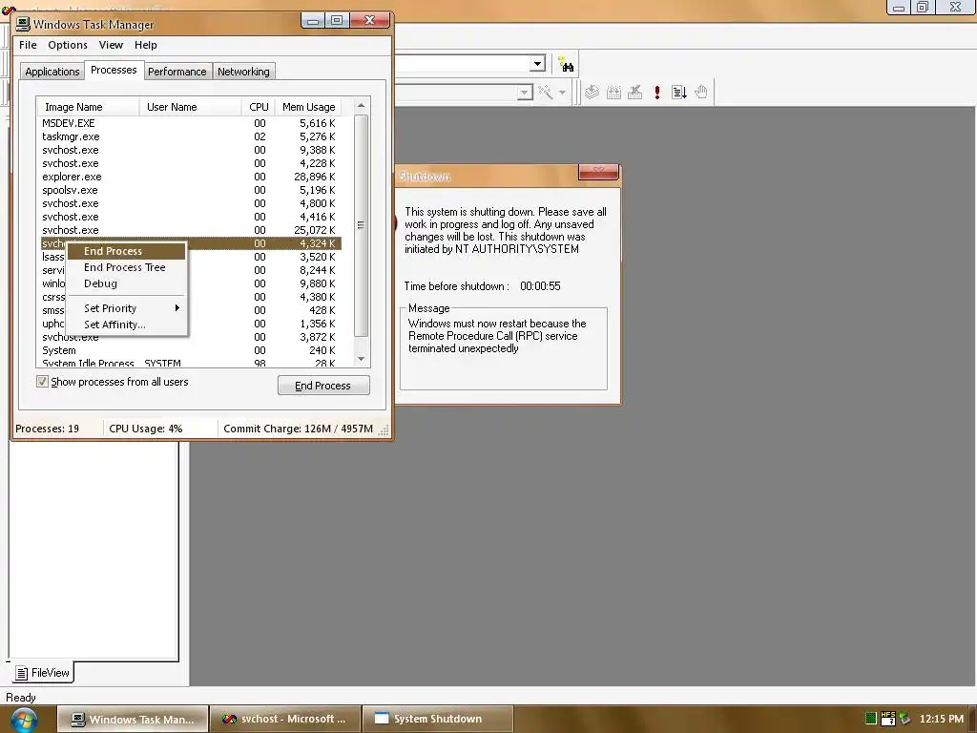Click the Start orb button
Image resolution: width=977 pixels, height=733 pixels.
tap(23, 720)
